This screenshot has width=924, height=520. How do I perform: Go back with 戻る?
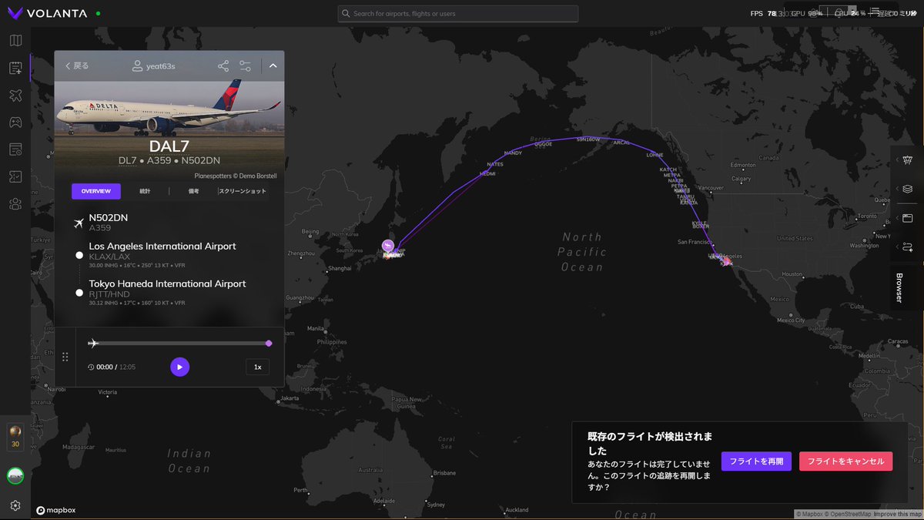click(77, 66)
